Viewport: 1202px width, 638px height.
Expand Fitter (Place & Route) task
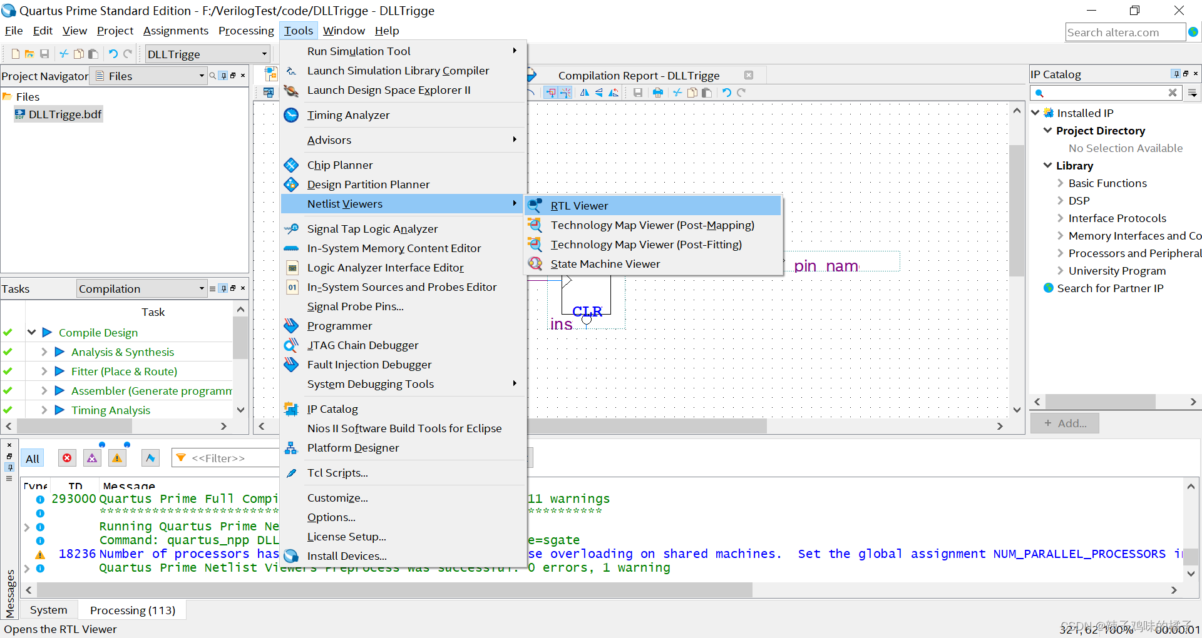44,371
